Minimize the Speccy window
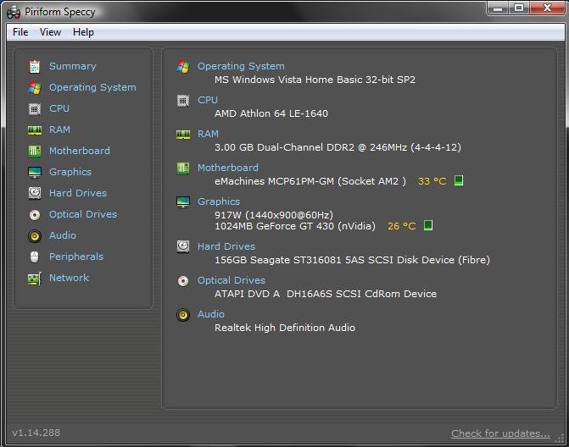The image size is (569, 447). pyautogui.click(x=498, y=8)
